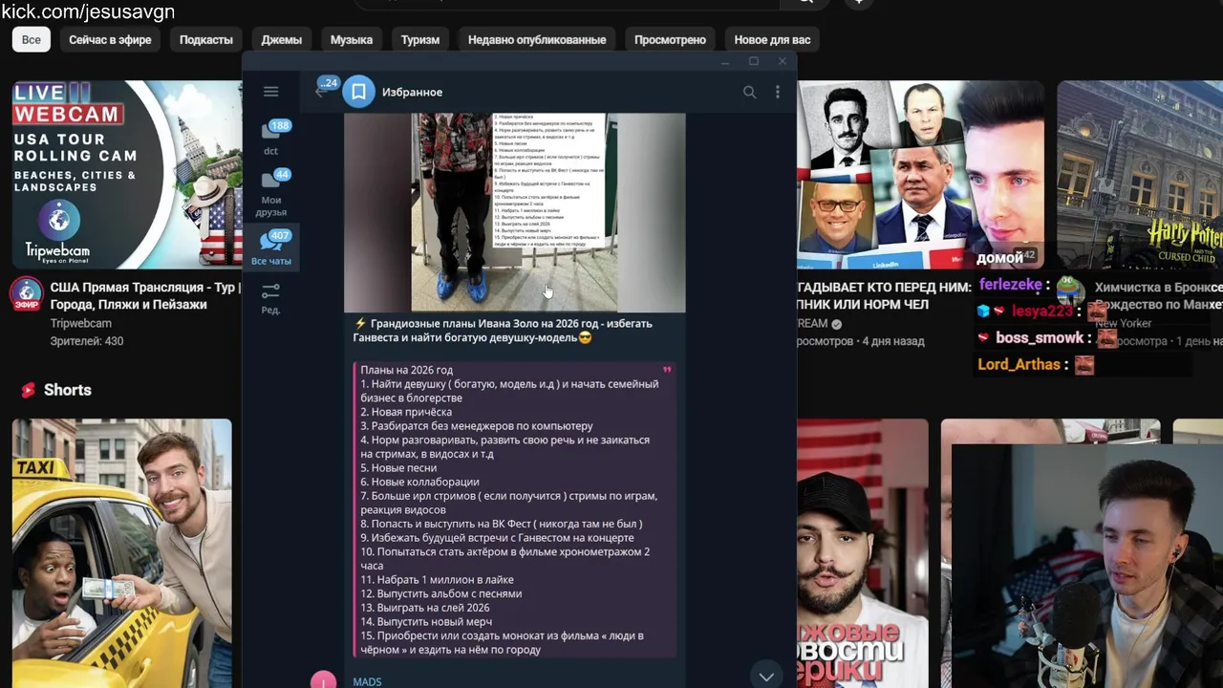Click plan line 6. Новые коллаборации
The height and width of the screenshot is (688, 1223).
(419, 482)
